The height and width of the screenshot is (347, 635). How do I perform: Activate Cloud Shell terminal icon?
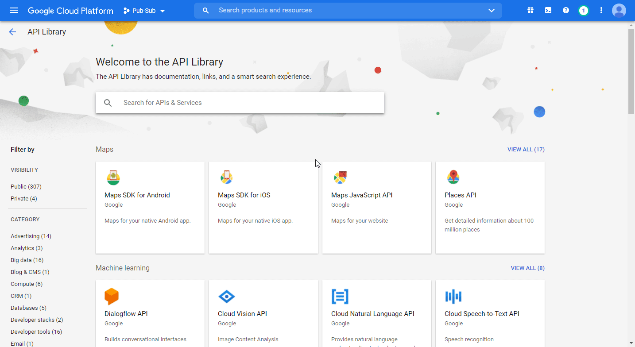click(548, 10)
